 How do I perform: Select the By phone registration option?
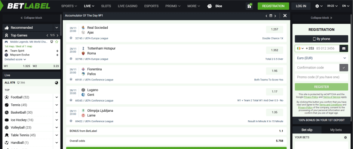click(322, 39)
